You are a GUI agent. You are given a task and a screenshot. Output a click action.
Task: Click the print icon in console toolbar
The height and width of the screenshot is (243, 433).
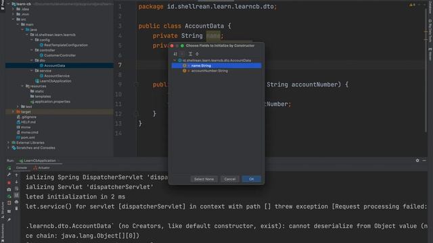16,202
